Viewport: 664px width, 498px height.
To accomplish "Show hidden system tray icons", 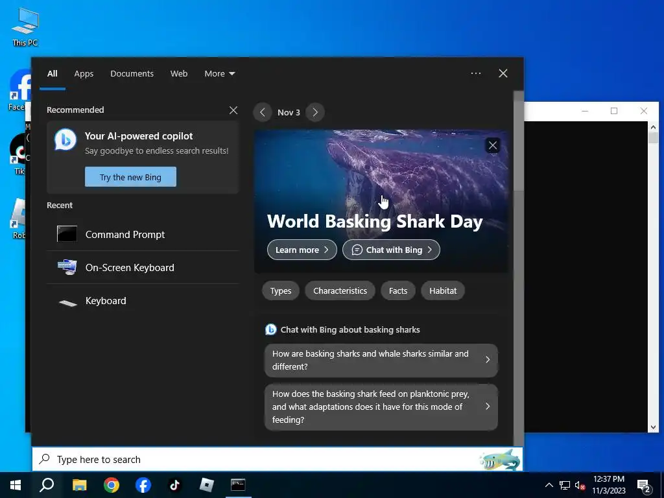I will click(x=549, y=485).
